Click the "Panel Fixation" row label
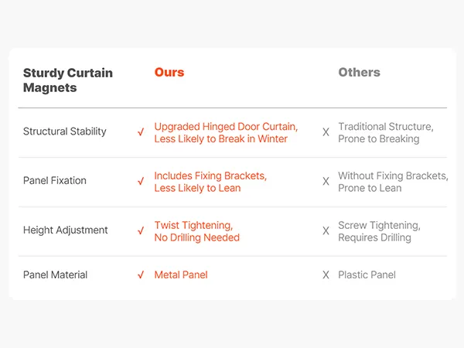464x348 pixels. (55, 181)
